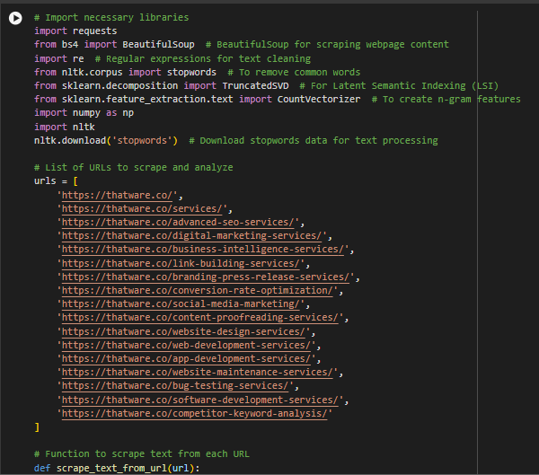Click the 'def scrape_text_from_url(url):' line
This screenshot has height=475, width=539.
pos(117,468)
